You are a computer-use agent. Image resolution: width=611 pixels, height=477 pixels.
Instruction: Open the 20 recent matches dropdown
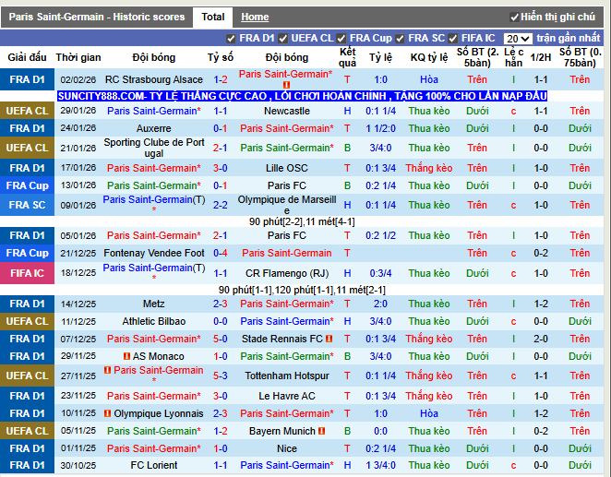[518, 39]
